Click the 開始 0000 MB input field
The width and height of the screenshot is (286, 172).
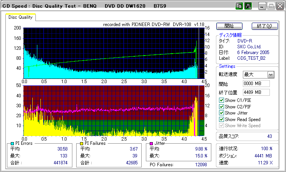[256, 84]
